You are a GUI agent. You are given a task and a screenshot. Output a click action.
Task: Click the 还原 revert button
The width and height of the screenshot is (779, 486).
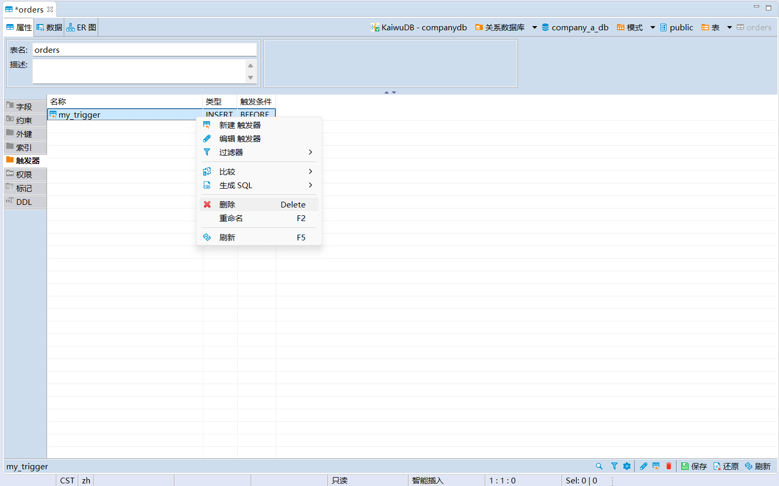pos(726,466)
